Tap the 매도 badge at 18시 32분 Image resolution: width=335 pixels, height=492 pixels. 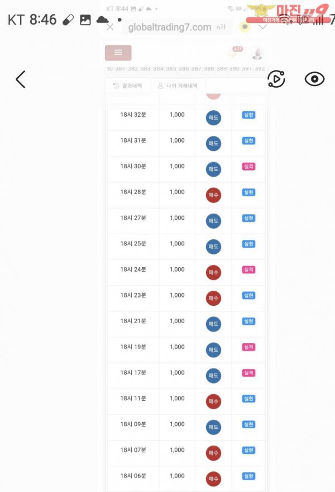(x=213, y=118)
